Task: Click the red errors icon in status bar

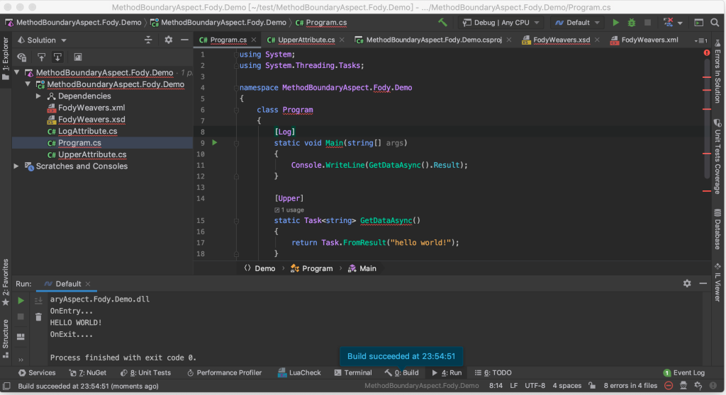Action: coord(669,385)
